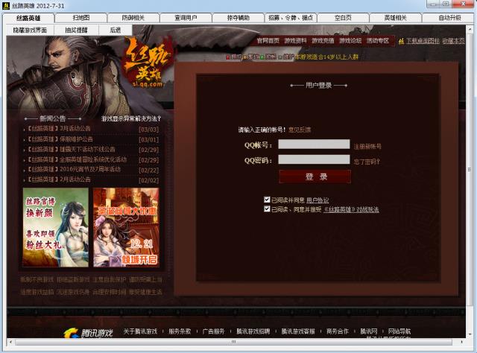The image size is (477, 353).
Task: Open the 招募、令牌、据点 tab
Action: click(x=291, y=18)
